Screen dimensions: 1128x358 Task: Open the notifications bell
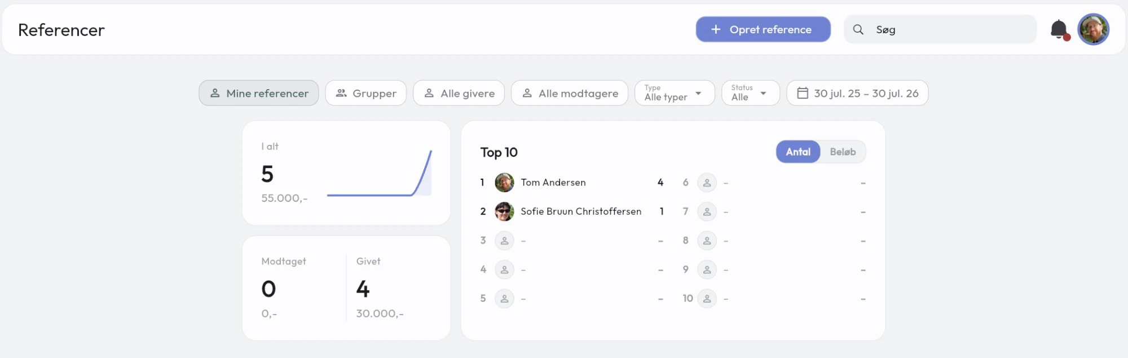[1059, 29]
